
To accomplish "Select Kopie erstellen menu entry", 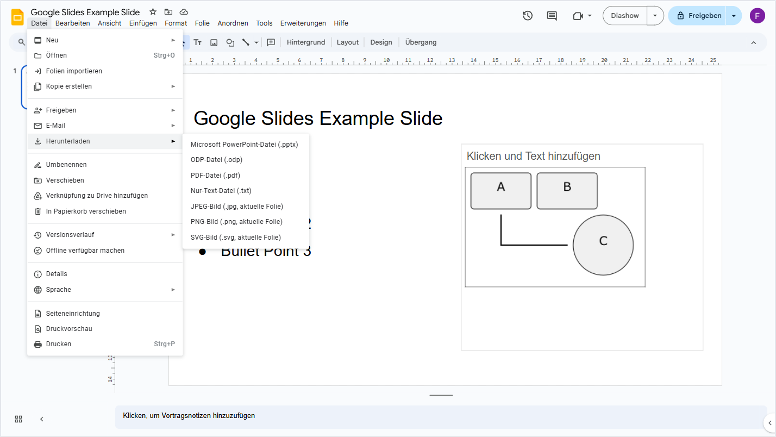I will coord(105,86).
